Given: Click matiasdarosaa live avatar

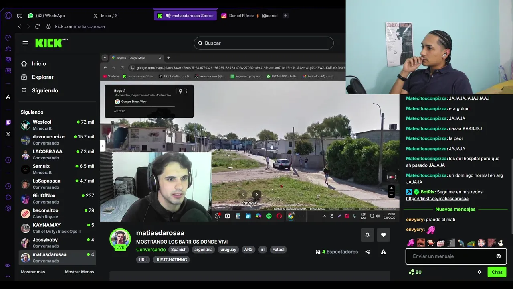Looking at the screenshot, I should (x=120, y=240).
